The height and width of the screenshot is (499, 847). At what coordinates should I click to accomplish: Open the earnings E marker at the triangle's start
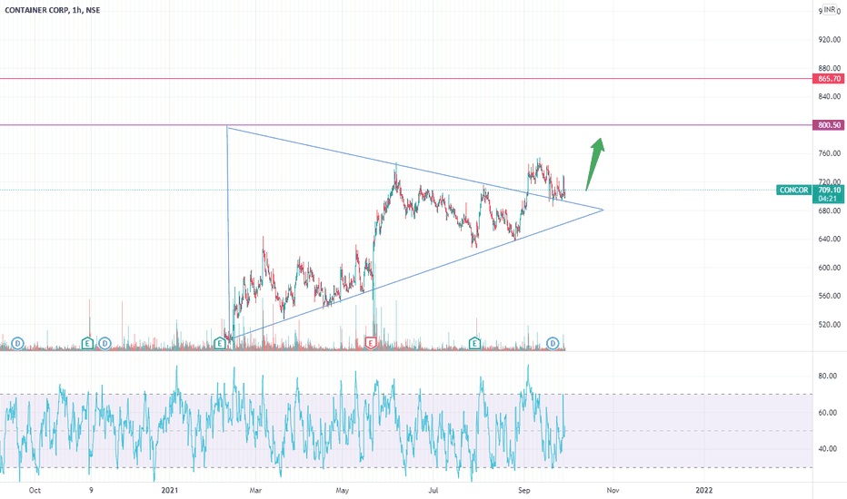(220, 343)
